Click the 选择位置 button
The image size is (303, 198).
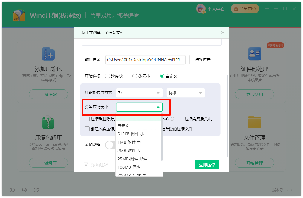pyautogui.click(x=203, y=60)
